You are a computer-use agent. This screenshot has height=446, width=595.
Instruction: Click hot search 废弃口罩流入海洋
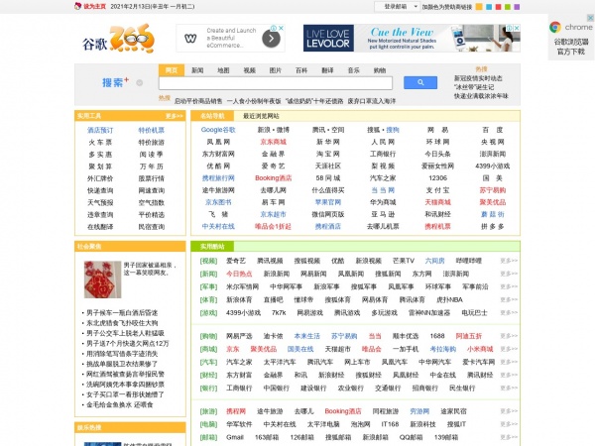(372, 101)
